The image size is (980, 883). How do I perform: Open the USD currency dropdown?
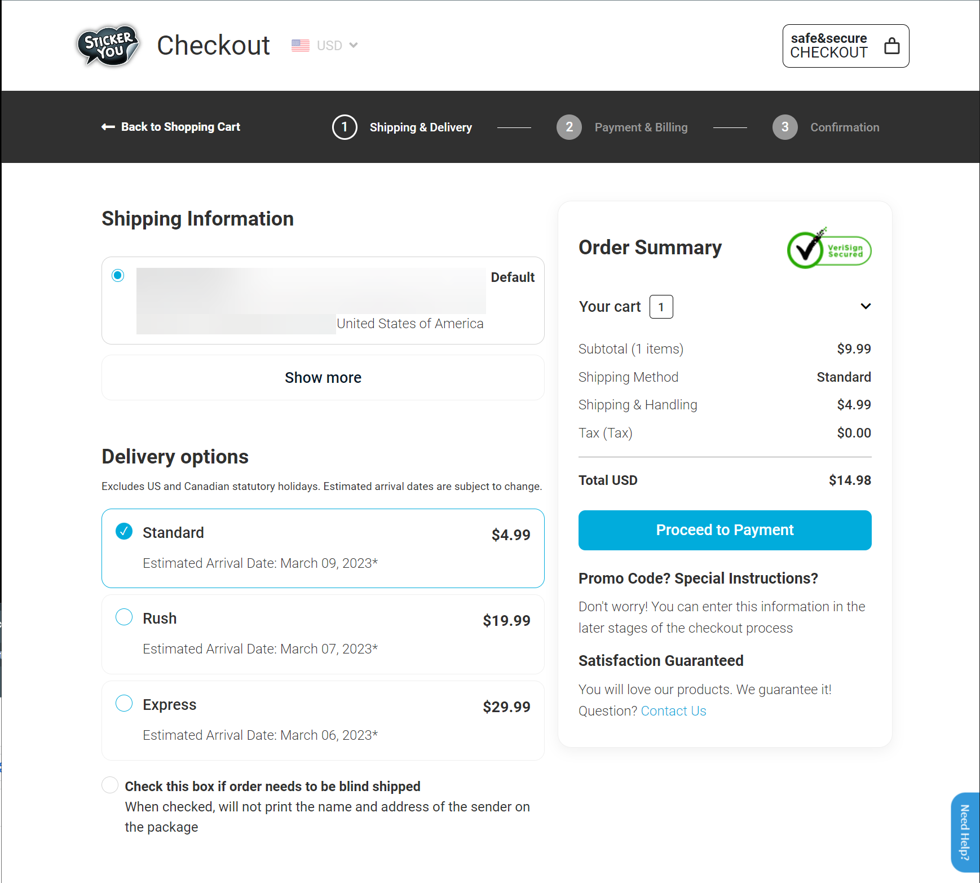click(x=337, y=46)
